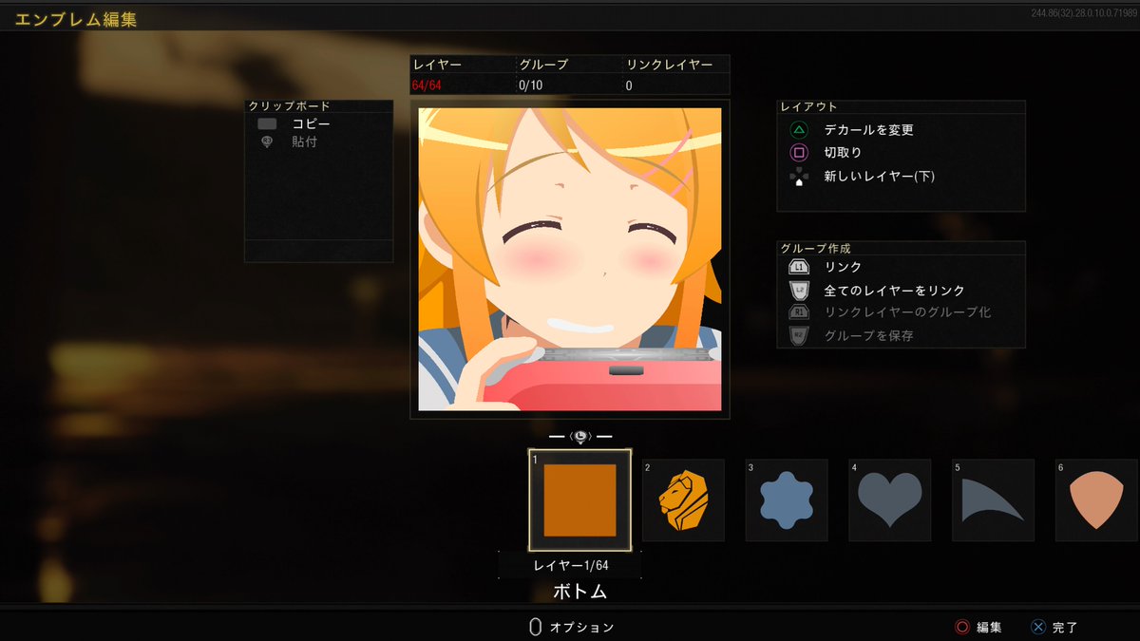Screen dimensions: 1140x641
Task: Click the red circle 編集 icon
Action: (x=962, y=627)
